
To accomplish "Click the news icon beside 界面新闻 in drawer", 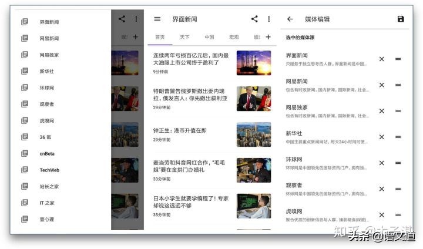I will tap(25, 22).
